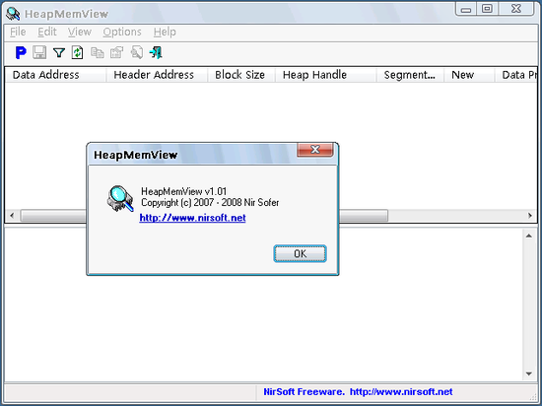Open the Properties toolbar icon
This screenshot has width=542, height=406.
click(116, 52)
